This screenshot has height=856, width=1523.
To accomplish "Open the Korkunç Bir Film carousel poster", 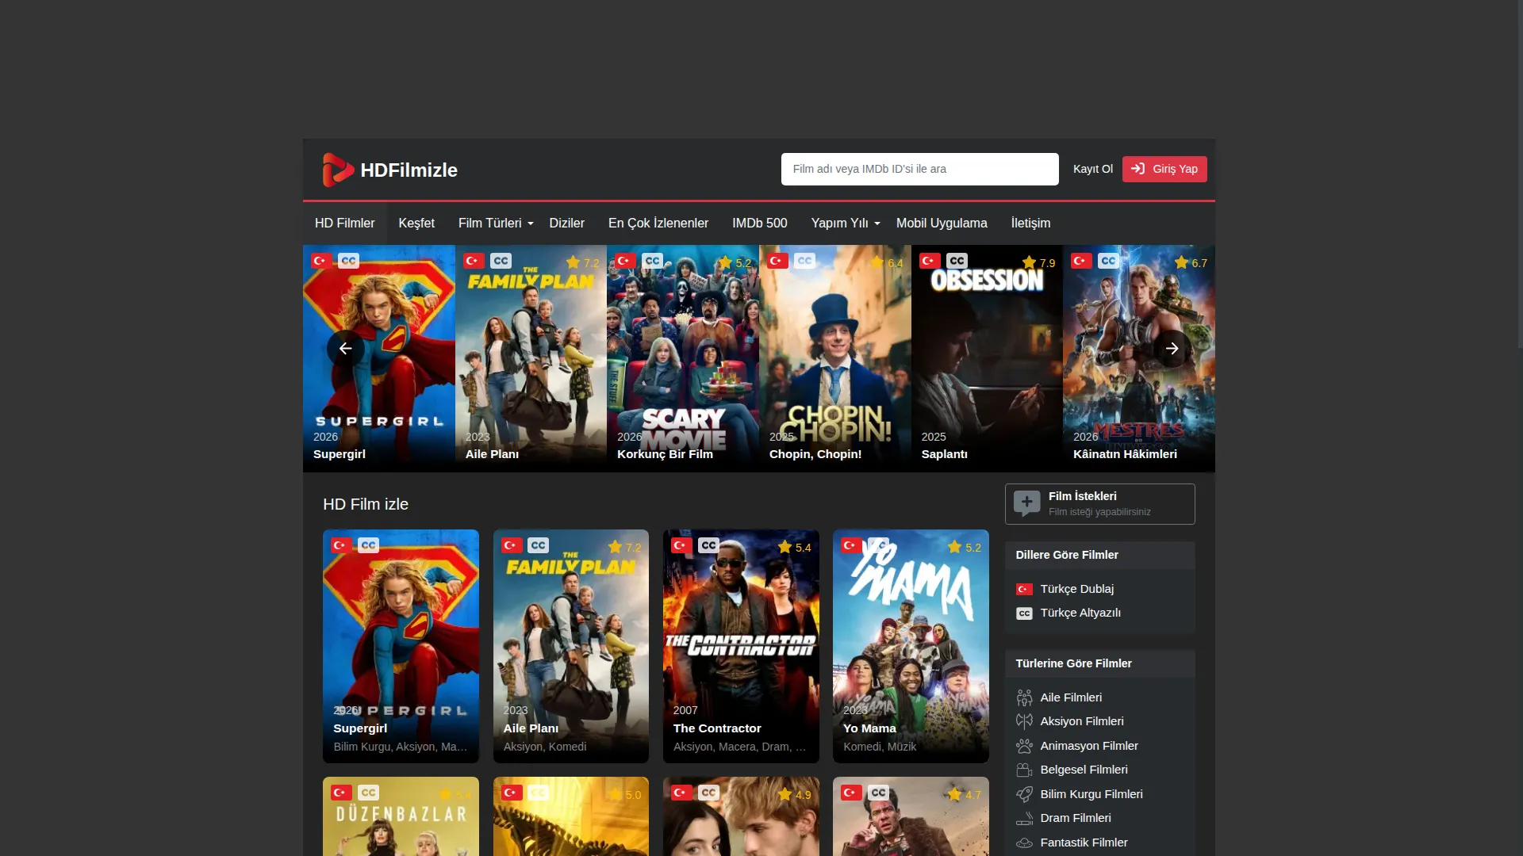I will (x=682, y=358).
